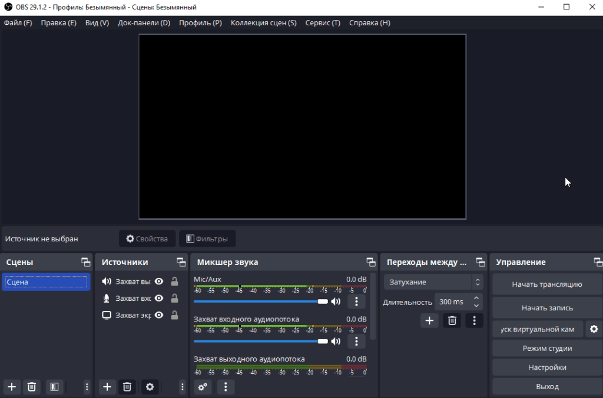This screenshot has height=398, width=603.
Task: Increase Длительность value with up arrow
Action: pos(476,298)
